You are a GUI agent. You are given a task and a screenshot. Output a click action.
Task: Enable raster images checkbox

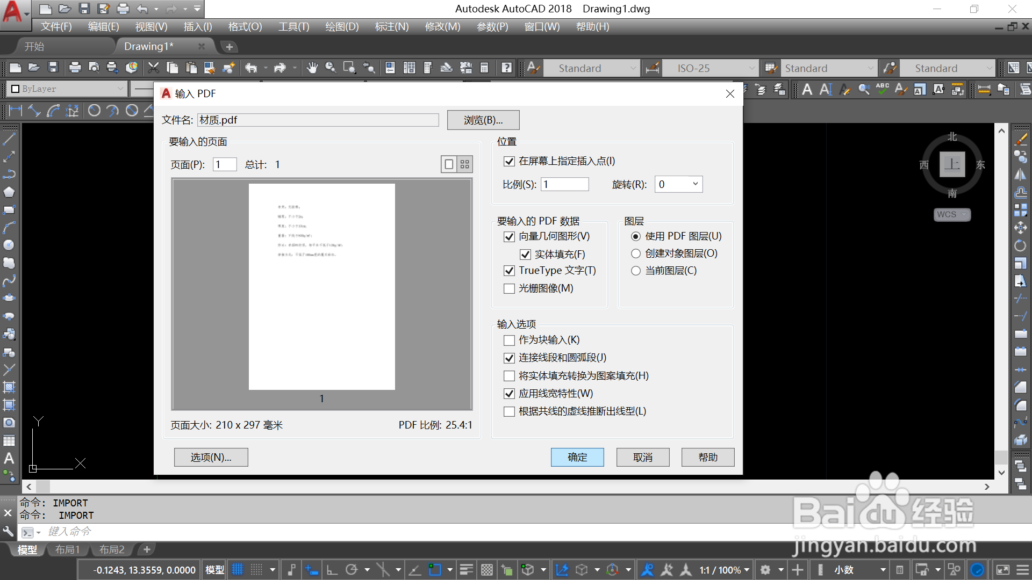pyautogui.click(x=509, y=288)
